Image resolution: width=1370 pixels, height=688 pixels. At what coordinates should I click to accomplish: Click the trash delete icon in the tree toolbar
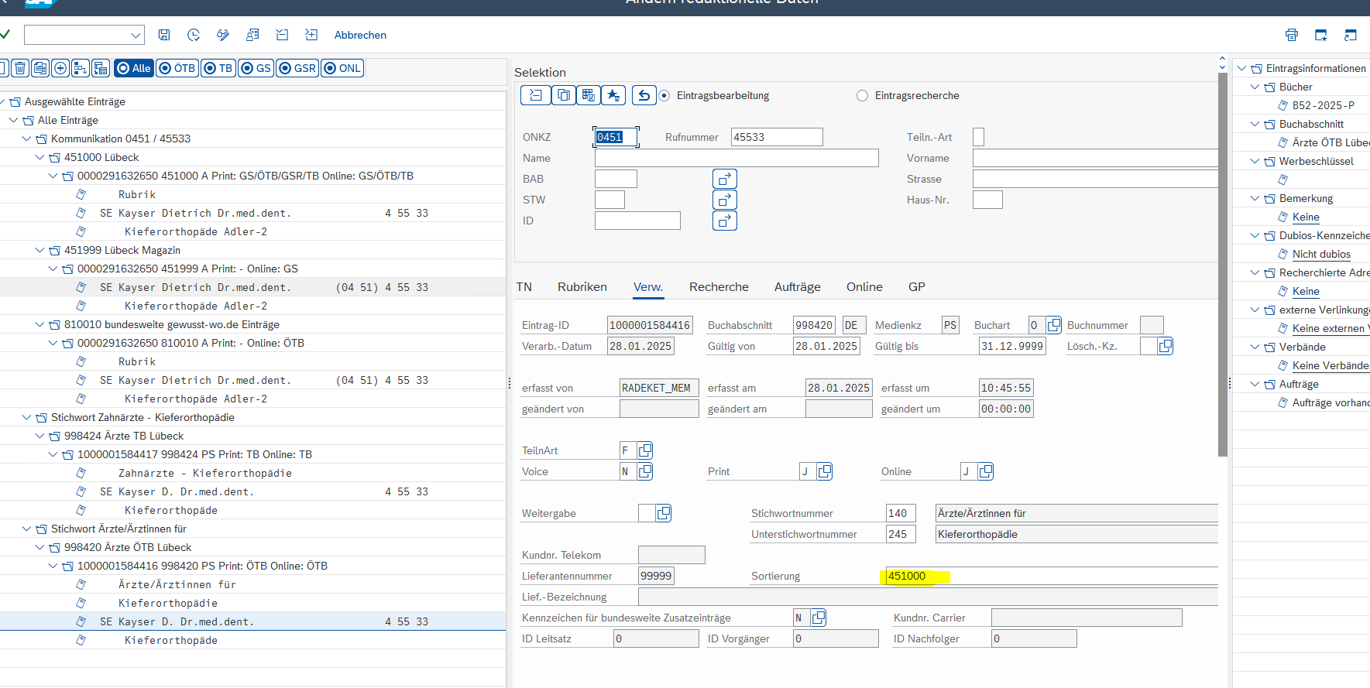point(21,68)
